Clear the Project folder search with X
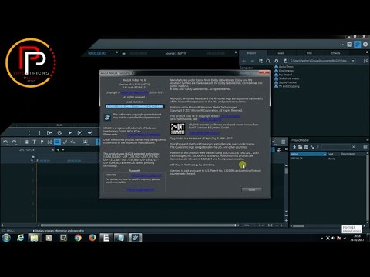370x277 pixels. pyautogui.click(x=354, y=147)
